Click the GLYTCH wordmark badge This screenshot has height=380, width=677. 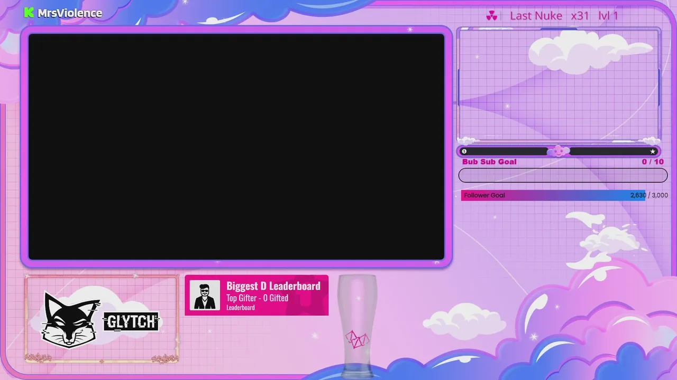[131, 321]
